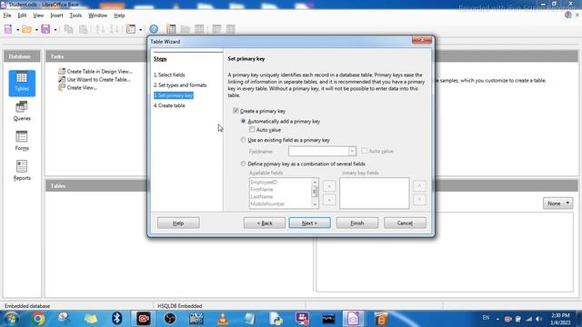Image resolution: width=582 pixels, height=327 pixels.
Task: Open the Fieldname dropdown list
Action: [x=352, y=152]
